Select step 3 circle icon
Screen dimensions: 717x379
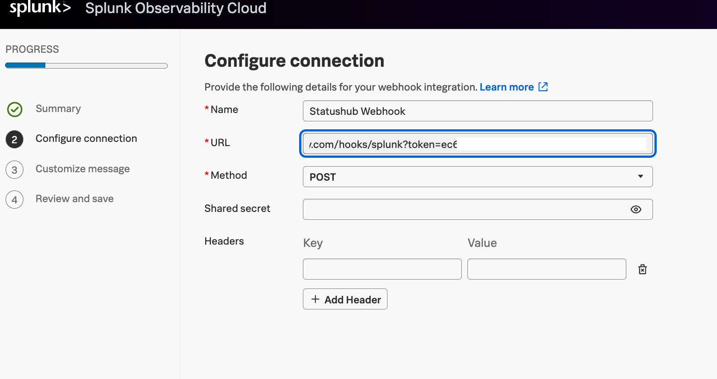[14, 170]
